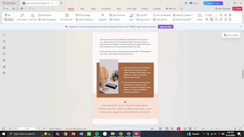The height and width of the screenshot is (137, 244).
Task: Insert image with Add Picture
Action: (45, 15)
